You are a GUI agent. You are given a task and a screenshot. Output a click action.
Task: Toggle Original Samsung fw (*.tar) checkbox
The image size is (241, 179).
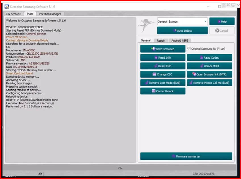188,49
